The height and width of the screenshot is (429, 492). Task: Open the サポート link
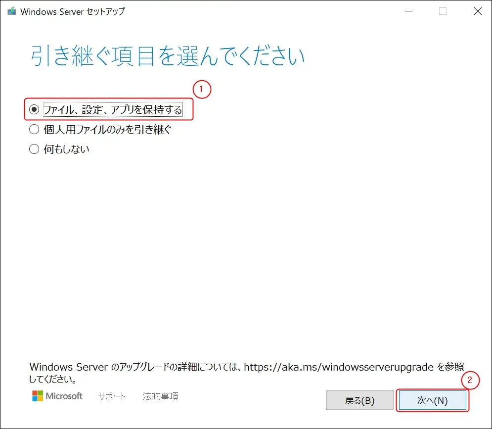click(x=112, y=396)
